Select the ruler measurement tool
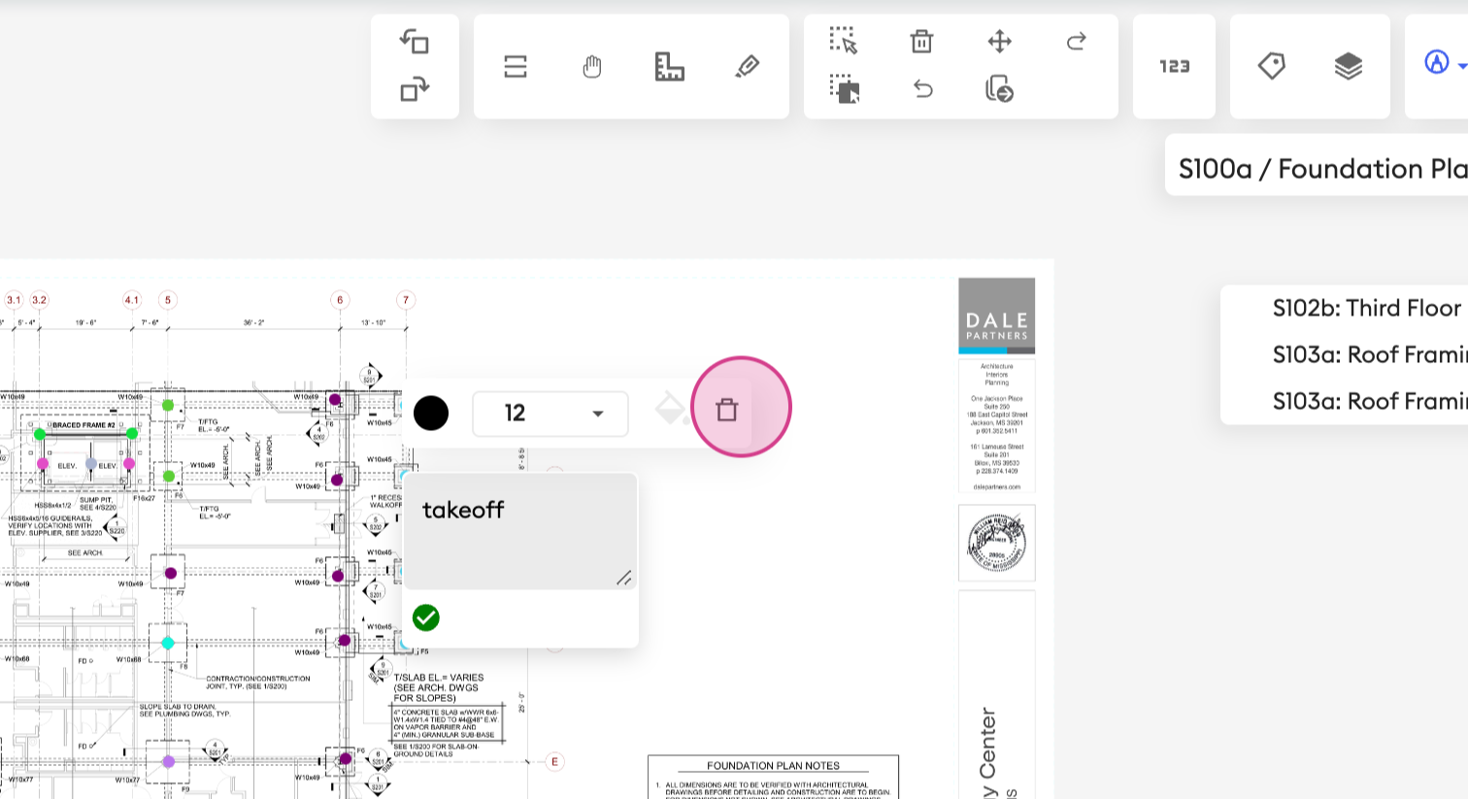The height and width of the screenshot is (799, 1468). [670, 66]
